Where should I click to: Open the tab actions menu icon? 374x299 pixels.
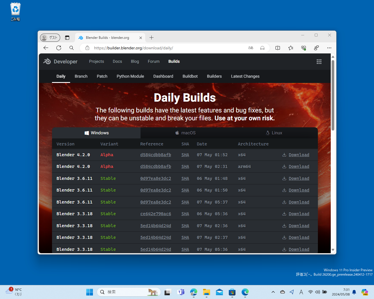pyautogui.click(x=67, y=38)
